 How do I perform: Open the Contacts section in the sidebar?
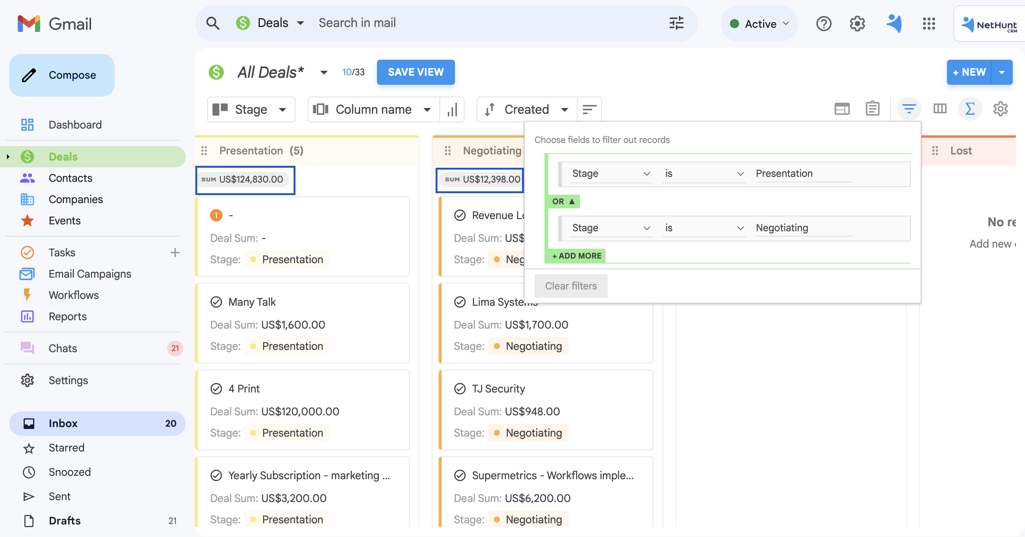pyautogui.click(x=70, y=178)
